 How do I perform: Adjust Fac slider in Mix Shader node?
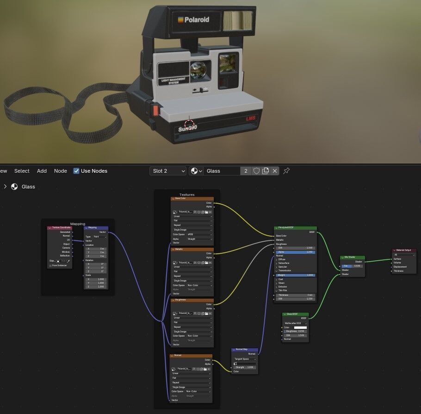(353, 266)
